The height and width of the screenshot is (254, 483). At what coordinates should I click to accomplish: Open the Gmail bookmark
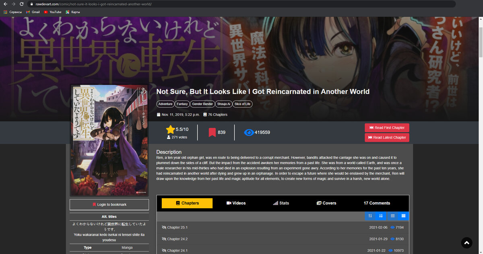33,12
